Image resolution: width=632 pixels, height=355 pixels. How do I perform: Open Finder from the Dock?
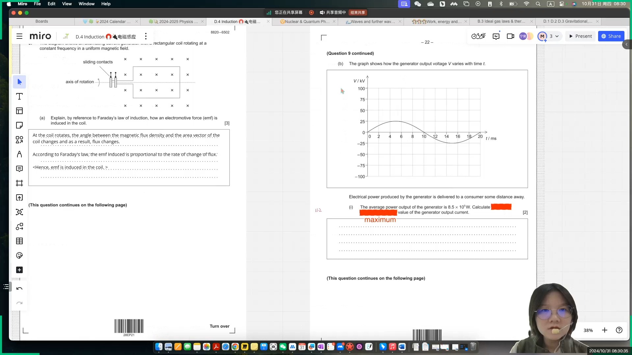159,346
